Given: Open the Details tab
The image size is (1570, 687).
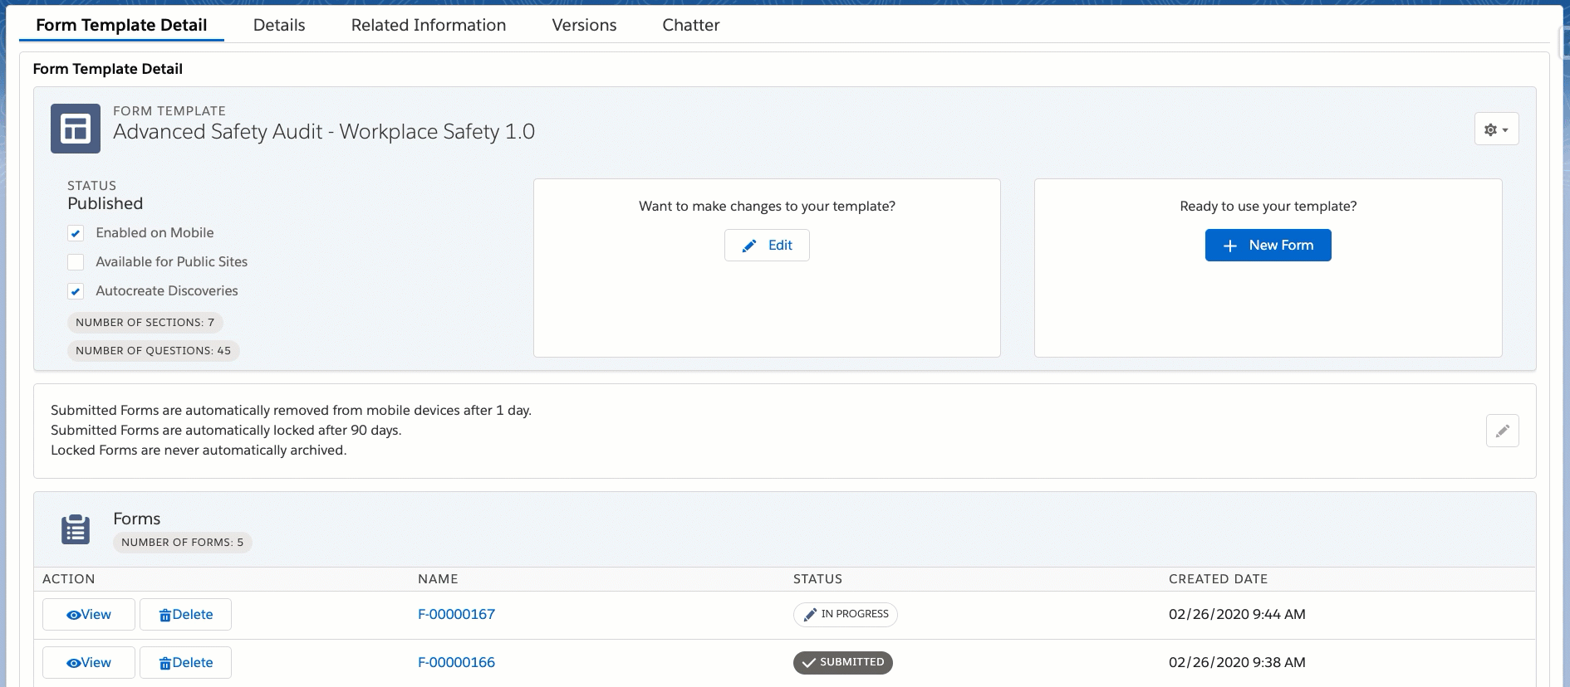Looking at the screenshot, I should coord(279,25).
